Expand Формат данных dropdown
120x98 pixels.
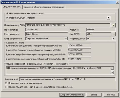click(114, 38)
